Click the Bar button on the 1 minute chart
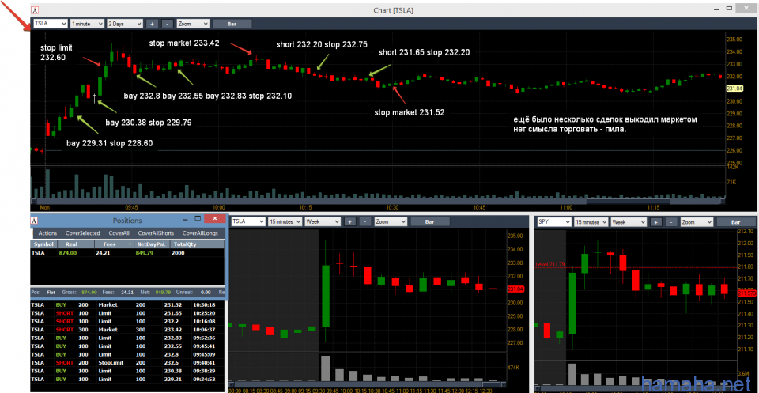Image resolution: width=759 pixels, height=393 pixels. coord(232,23)
